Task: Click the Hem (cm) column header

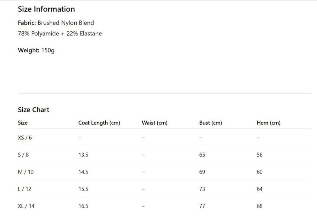Action: [x=268, y=123]
